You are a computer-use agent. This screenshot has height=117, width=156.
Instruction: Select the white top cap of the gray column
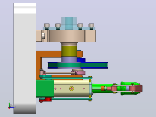point(25,8)
